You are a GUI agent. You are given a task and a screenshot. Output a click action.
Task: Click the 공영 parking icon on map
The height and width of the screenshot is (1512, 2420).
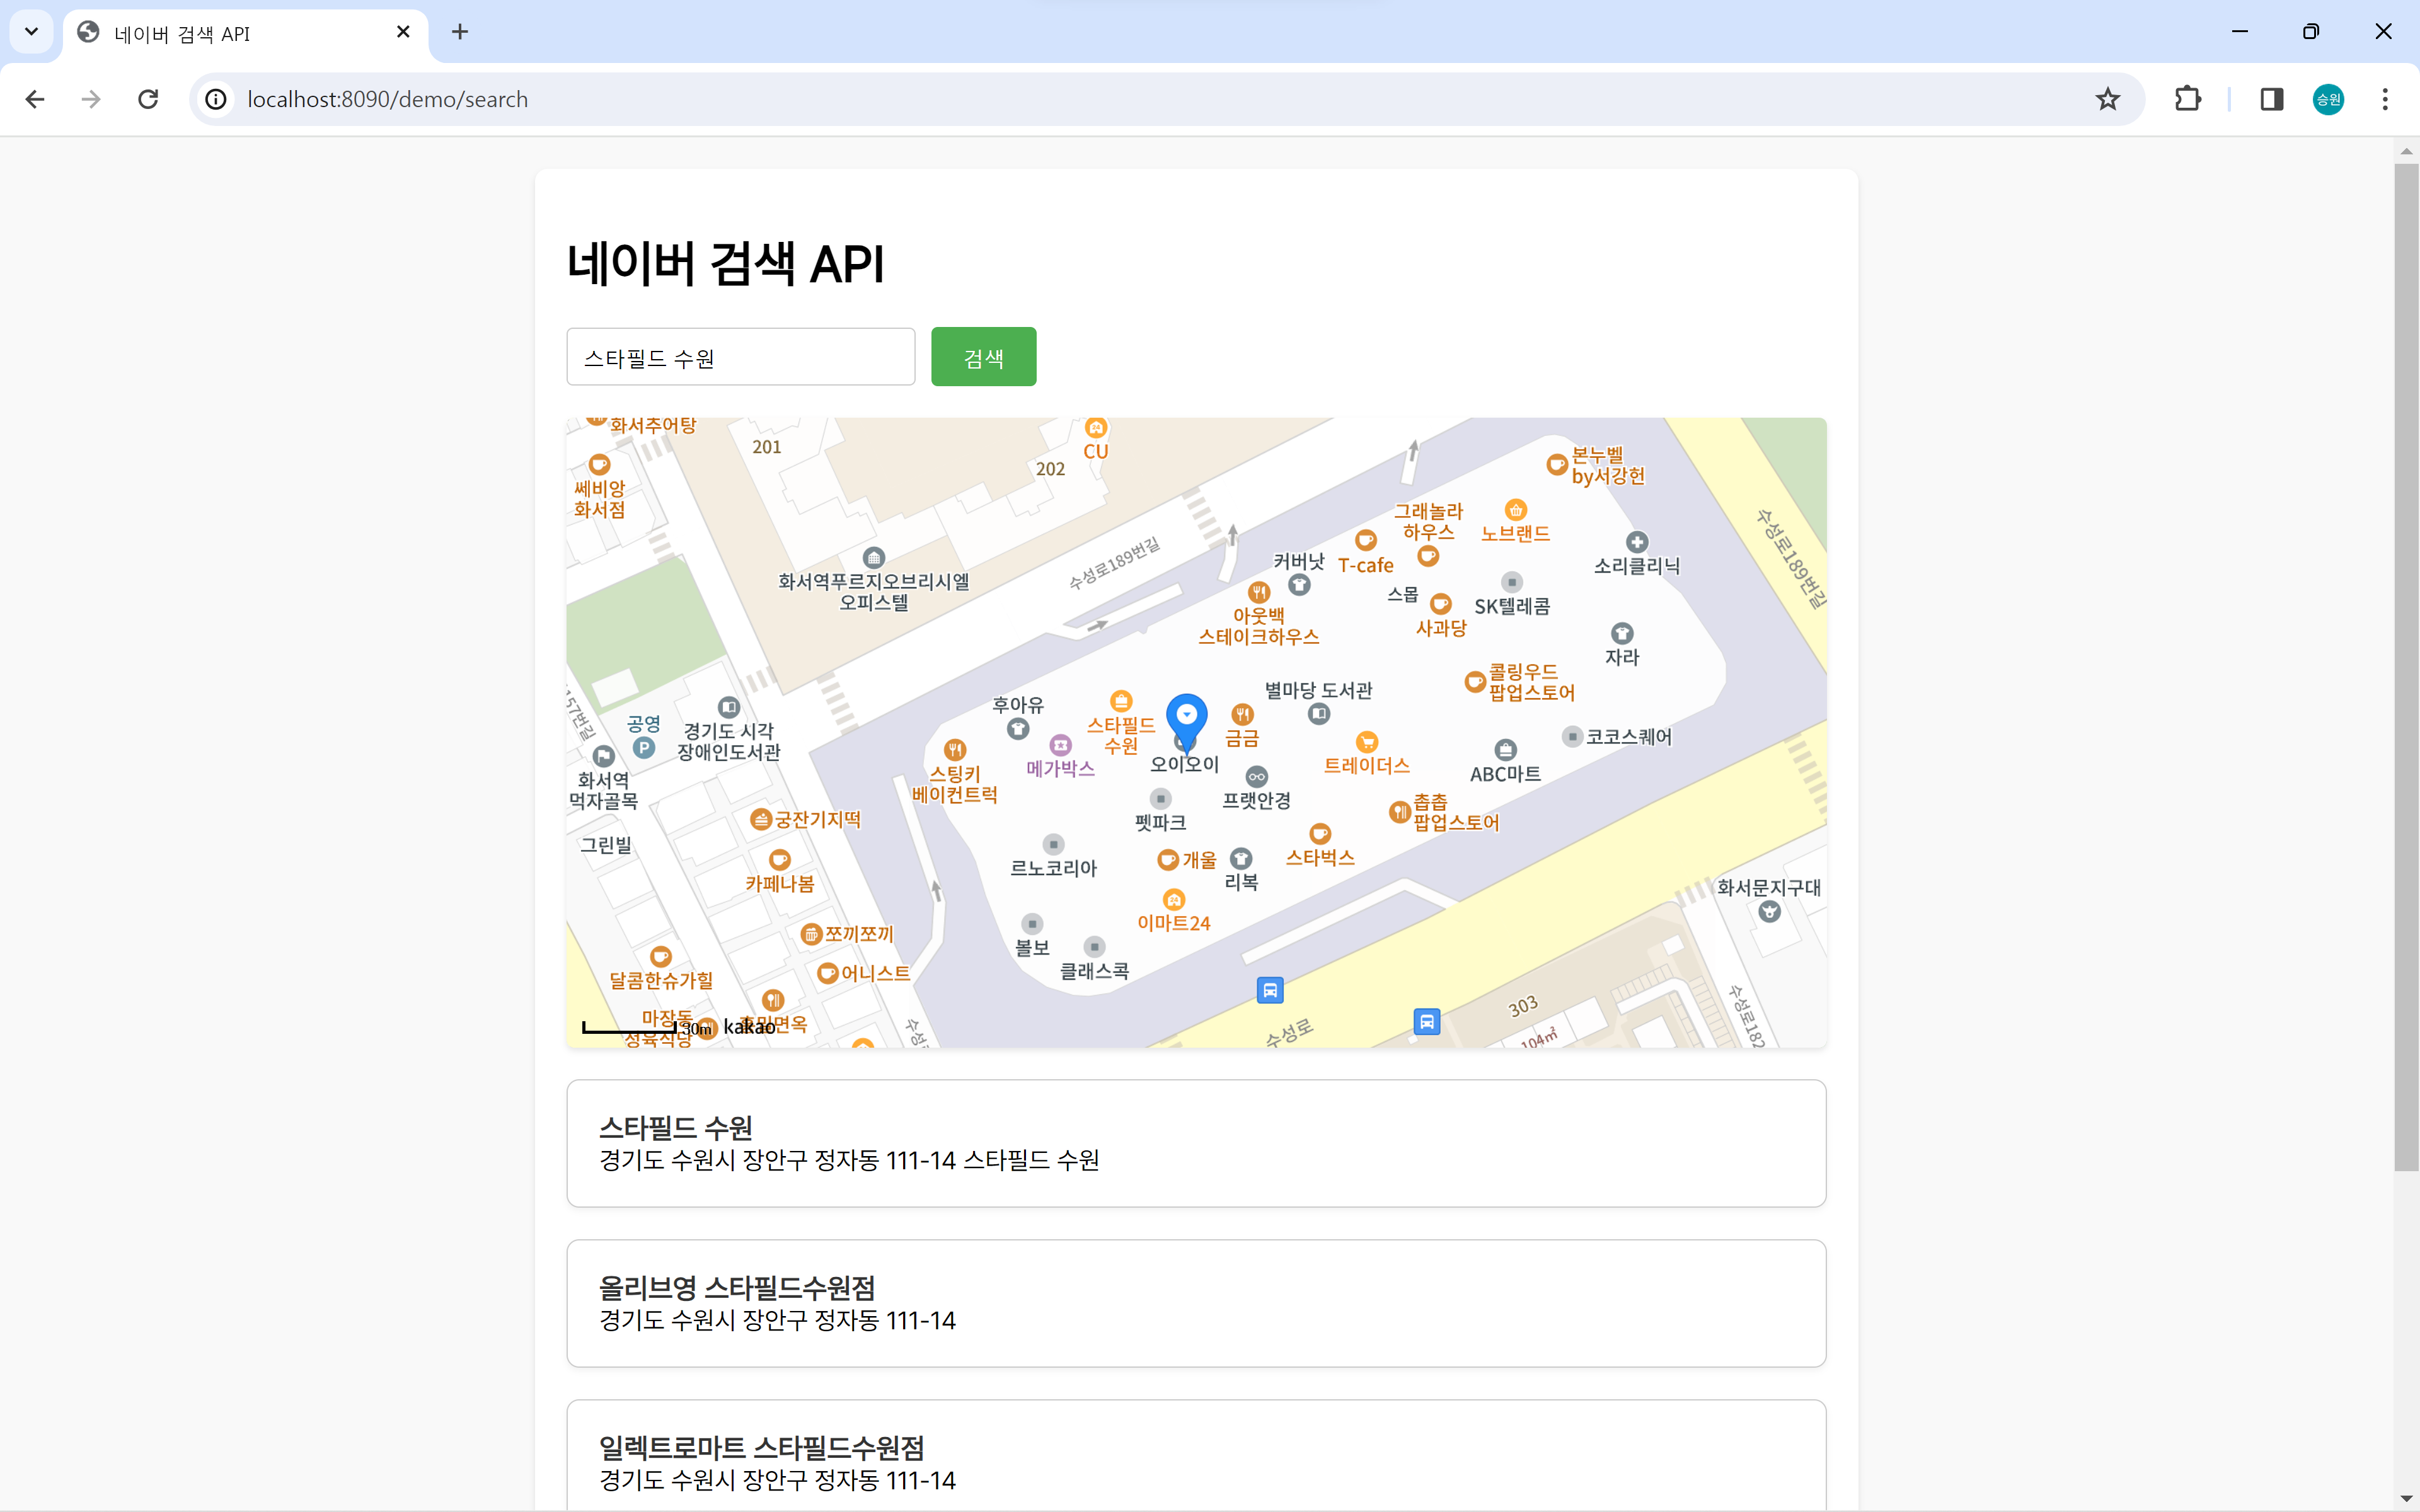tap(644, 747)
